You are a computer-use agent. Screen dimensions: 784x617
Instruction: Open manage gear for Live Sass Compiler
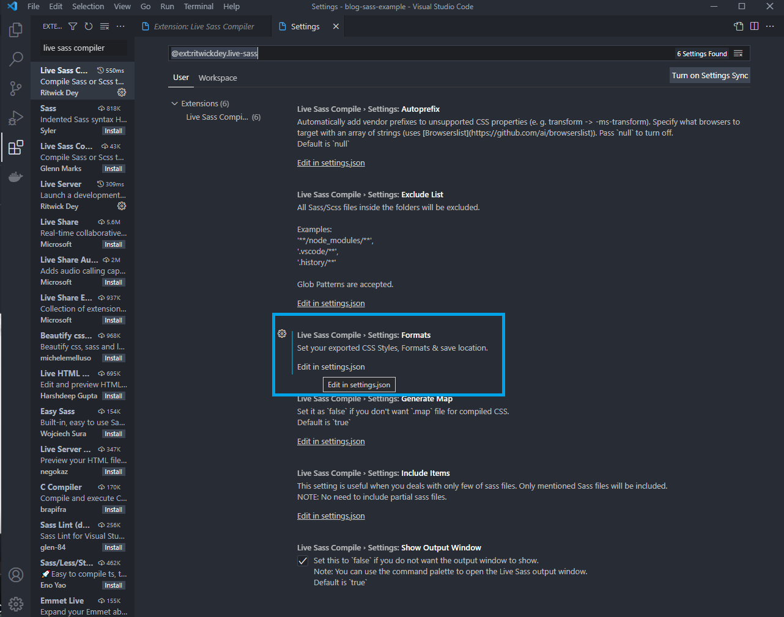point(122,92)
